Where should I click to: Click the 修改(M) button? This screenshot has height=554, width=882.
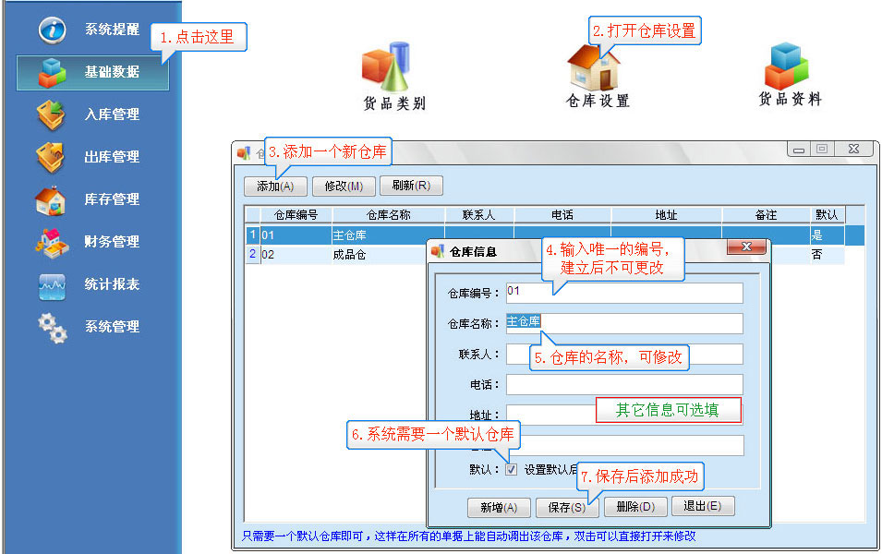pos(343,186)
